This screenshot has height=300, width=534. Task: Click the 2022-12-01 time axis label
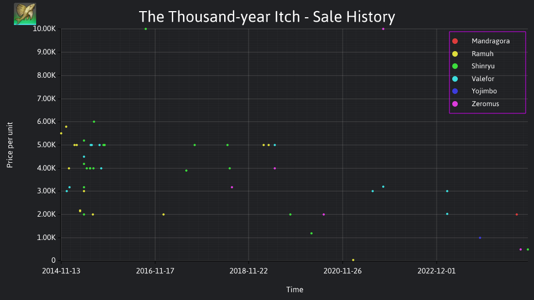click(x=436, y=271)
